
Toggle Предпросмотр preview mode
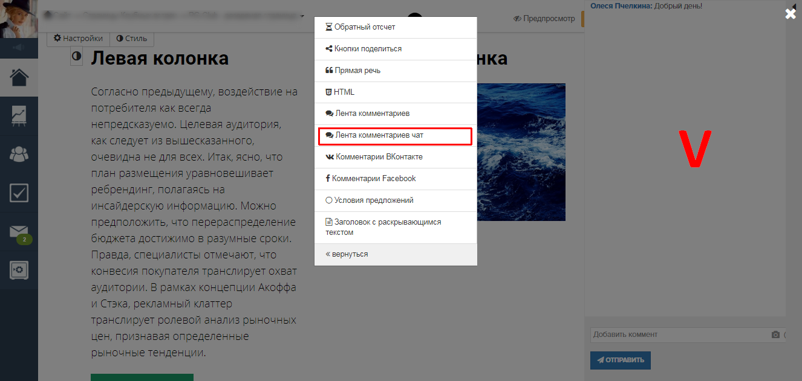(x=544, y=19)
